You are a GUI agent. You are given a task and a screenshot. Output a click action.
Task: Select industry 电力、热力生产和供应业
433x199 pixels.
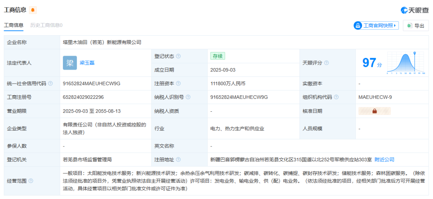pos(237,129)
